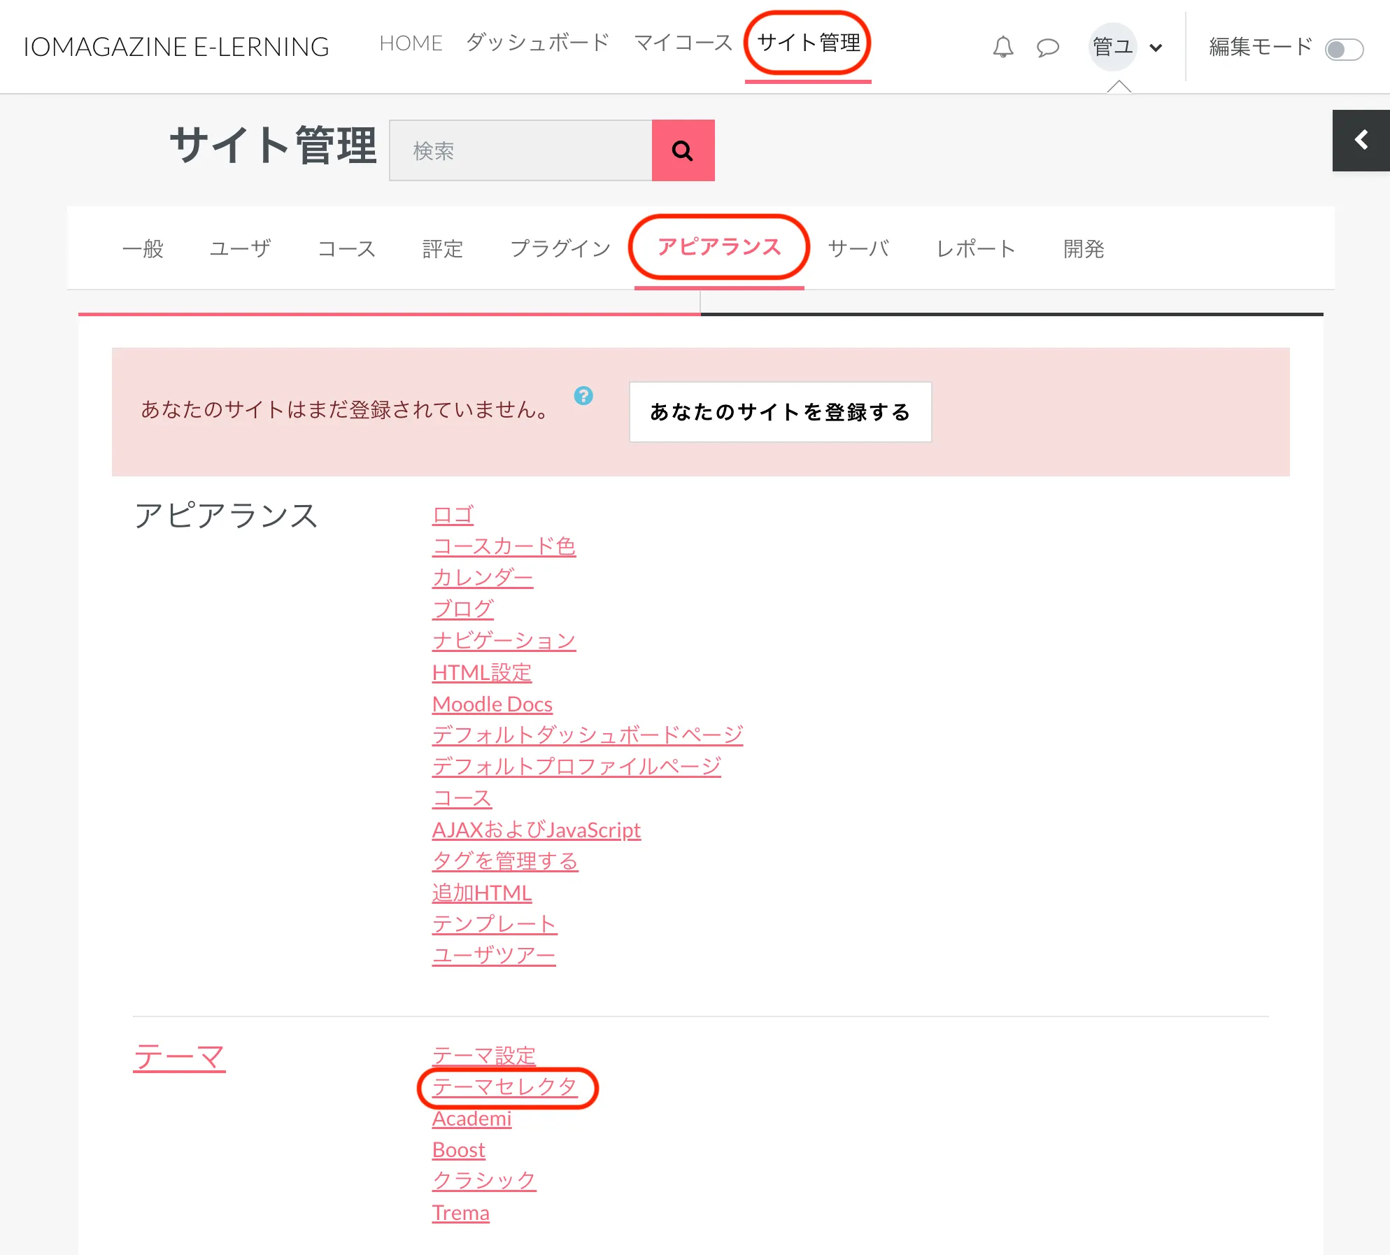
Task: Expand the user menu dropdown arrow
Action: [1156, 48]
